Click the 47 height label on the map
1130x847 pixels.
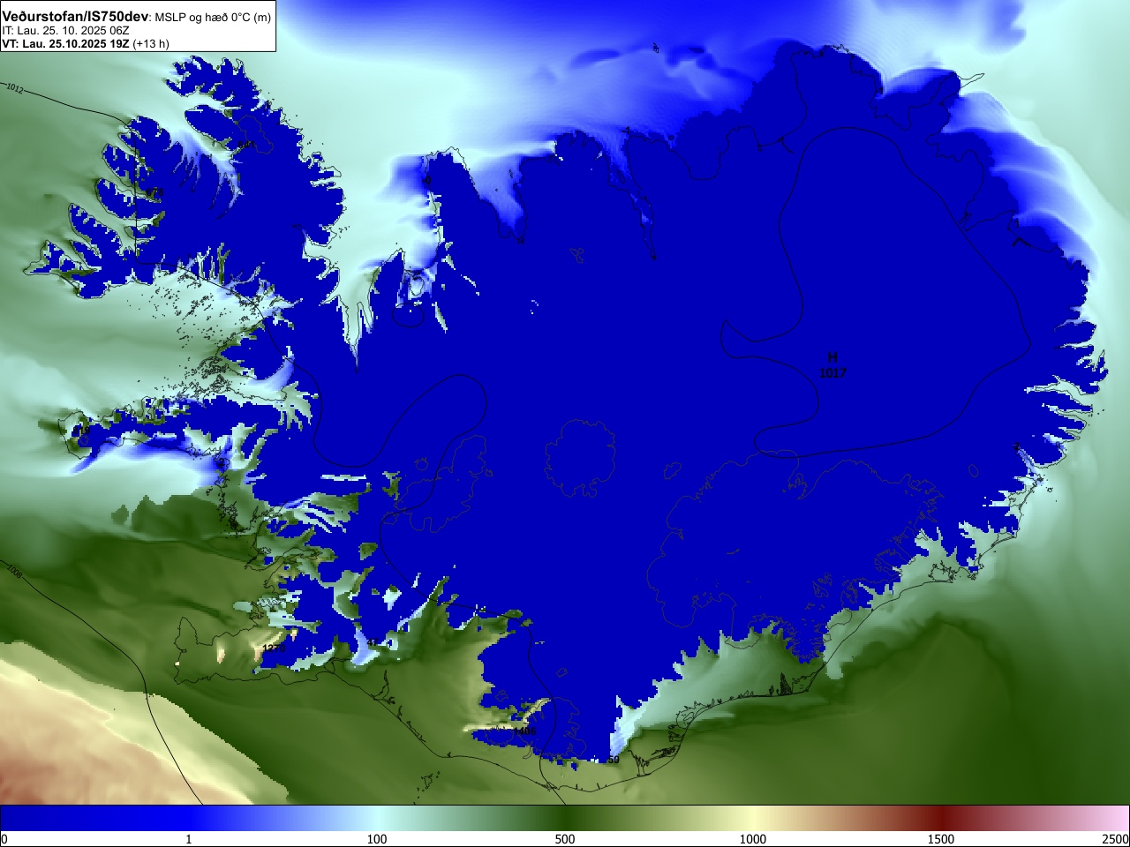click(x=372, y=642)
